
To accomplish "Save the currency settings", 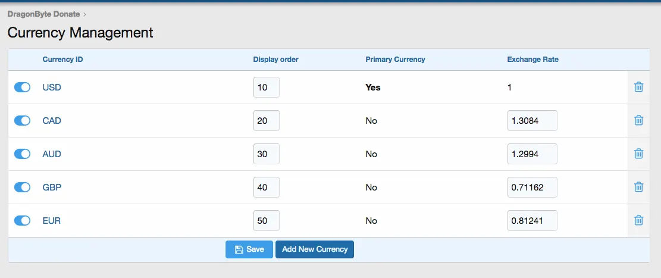I will [249, 249].
